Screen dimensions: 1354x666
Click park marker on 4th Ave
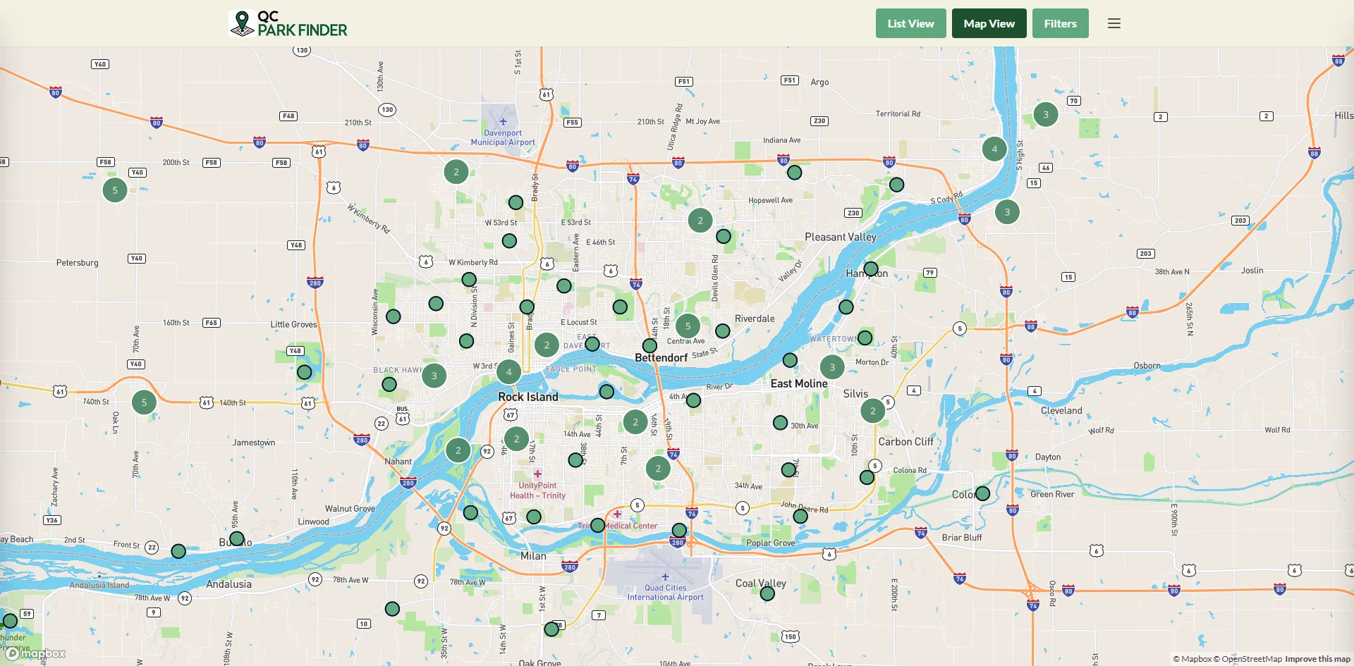coord(693,400)
